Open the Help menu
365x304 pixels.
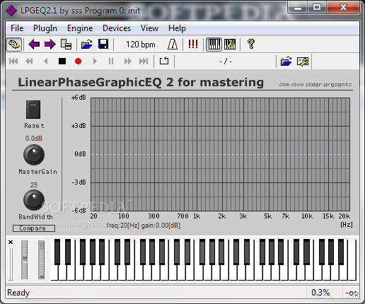tap(177, 28)
